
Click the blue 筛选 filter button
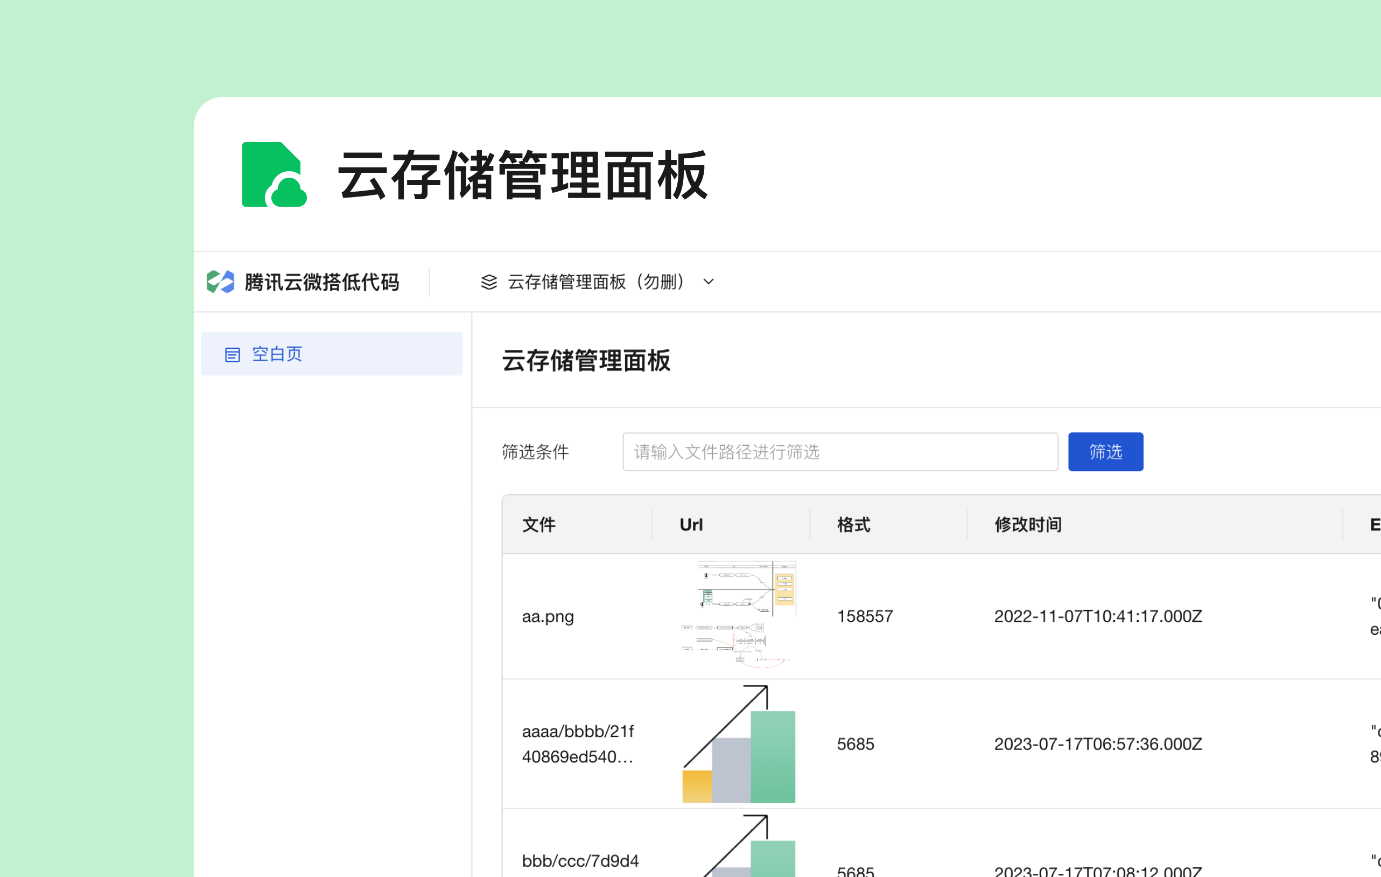pos(1105,452)
